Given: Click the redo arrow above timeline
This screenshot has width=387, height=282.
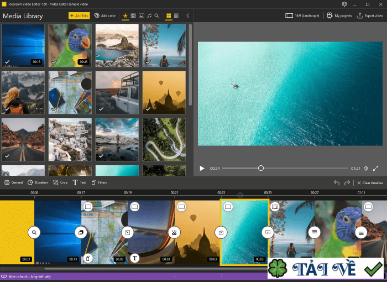Looking at the screenshot, I should coord(347,182).
